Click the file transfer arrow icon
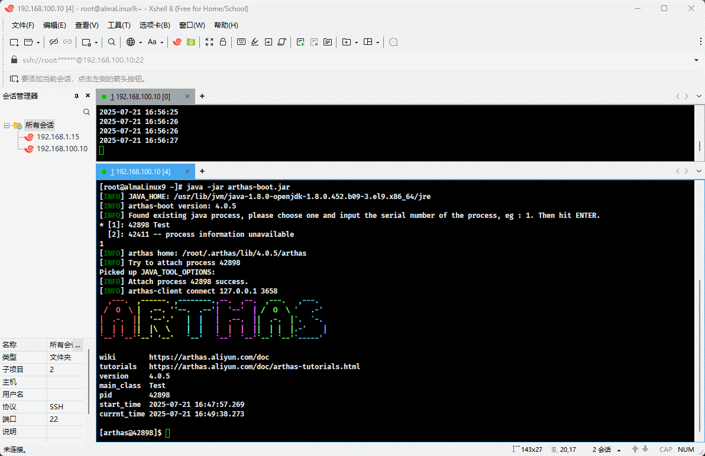 click(268, 42)
